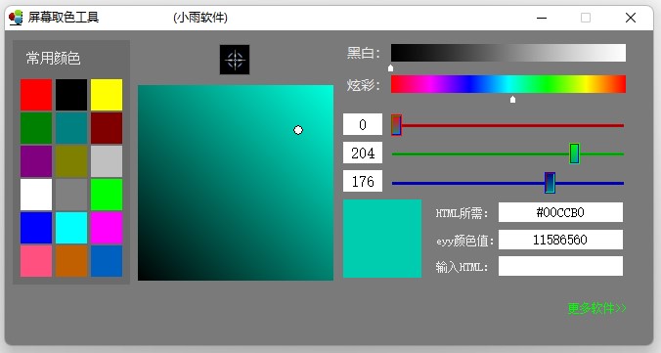Choose the purple color swatch

coord(36,161)
